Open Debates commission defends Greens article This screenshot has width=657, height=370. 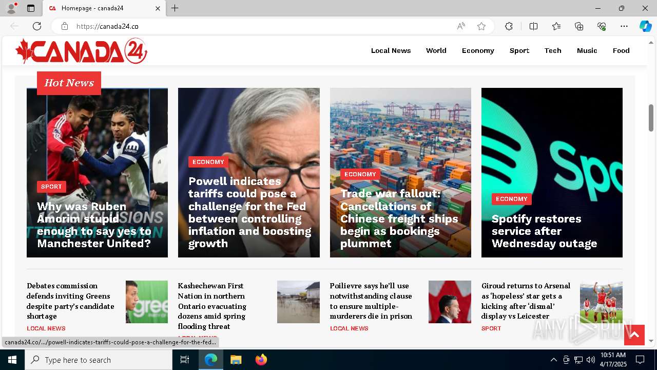click(x=70, y=301)
